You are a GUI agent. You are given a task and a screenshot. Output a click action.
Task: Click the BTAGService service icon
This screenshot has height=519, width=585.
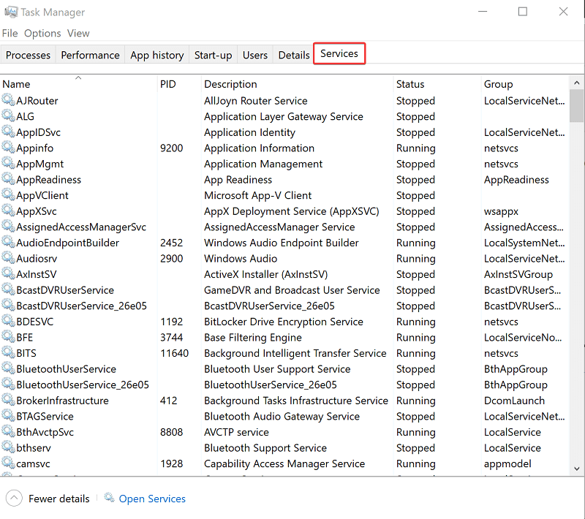(8, 415)
